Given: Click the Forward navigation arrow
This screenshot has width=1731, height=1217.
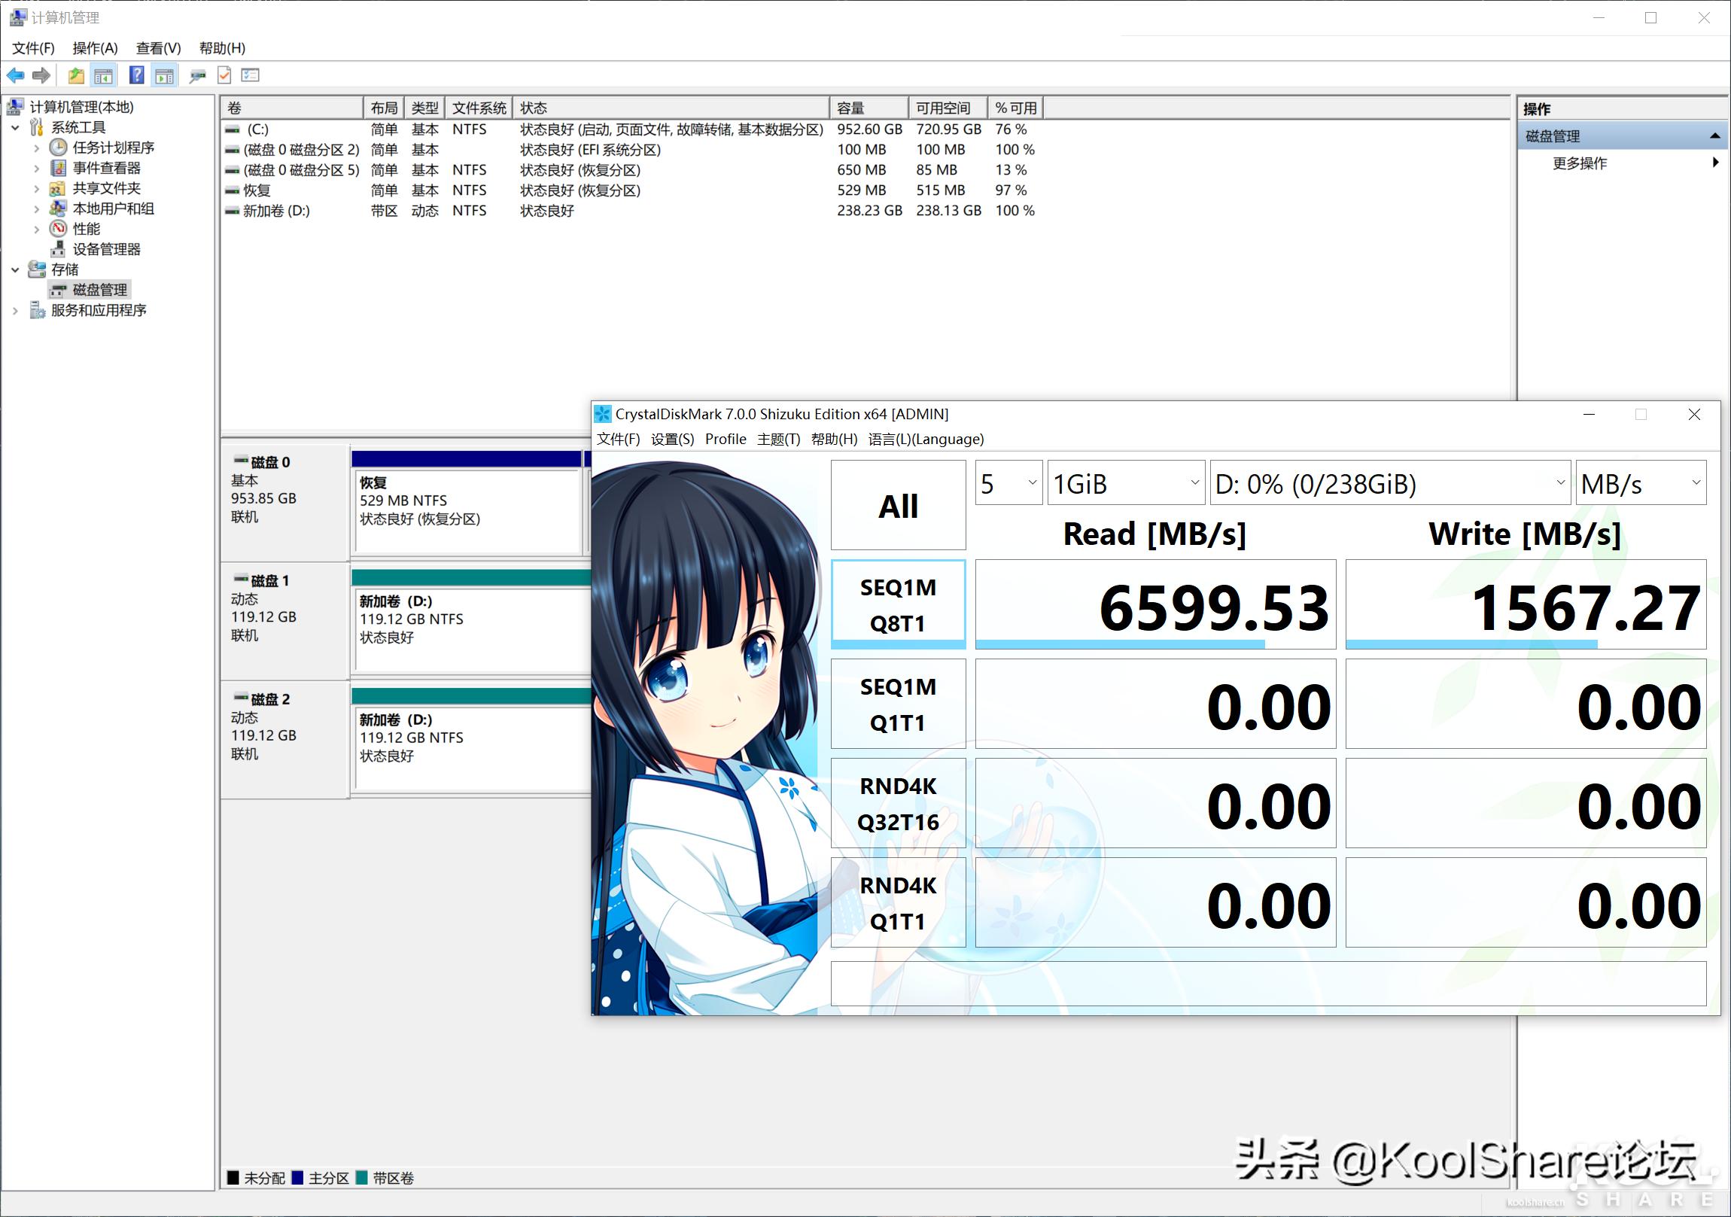Looking at the screenshot, I should point(41,75).
